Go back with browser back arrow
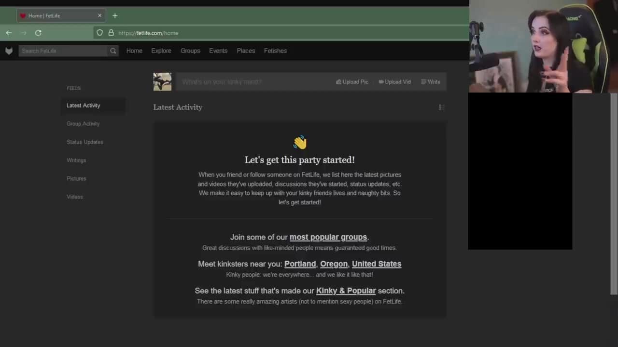The width and height of the screenshot is (618, 347). coord(9,33)
